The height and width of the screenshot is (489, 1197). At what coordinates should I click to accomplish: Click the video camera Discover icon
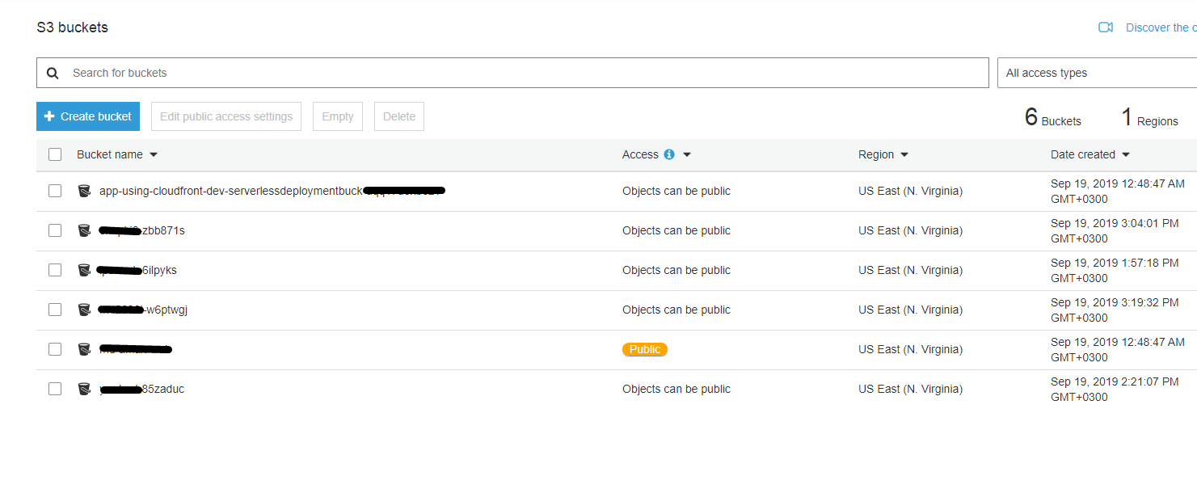1106,27
